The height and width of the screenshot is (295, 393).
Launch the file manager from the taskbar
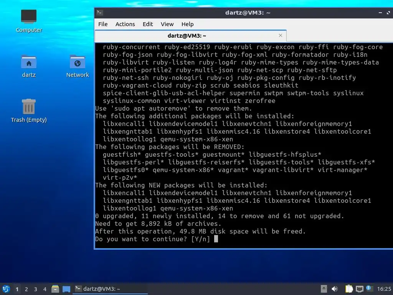tap(55, 289)
